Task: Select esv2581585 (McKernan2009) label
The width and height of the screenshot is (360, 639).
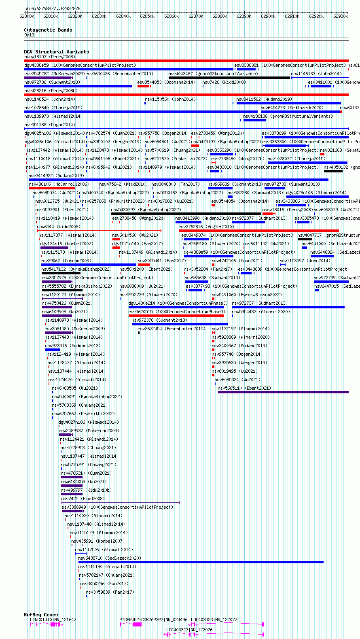Action: coord(75,329)
